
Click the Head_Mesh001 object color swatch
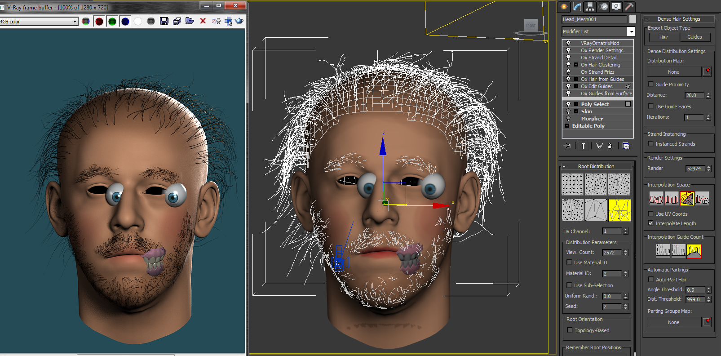point(633,19)
